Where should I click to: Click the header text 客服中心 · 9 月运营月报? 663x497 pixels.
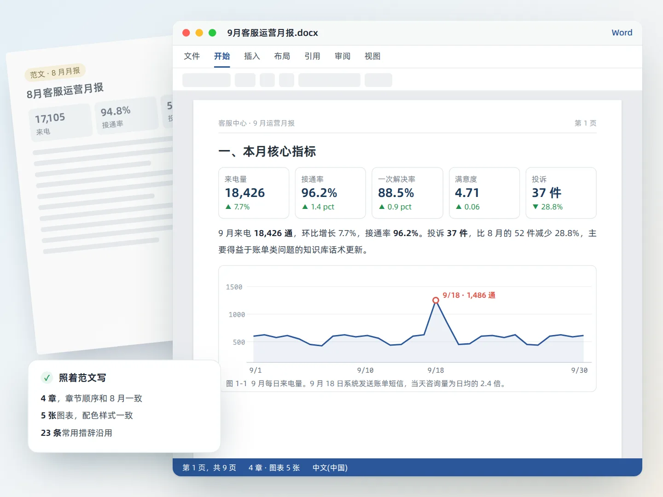point(256,123)
